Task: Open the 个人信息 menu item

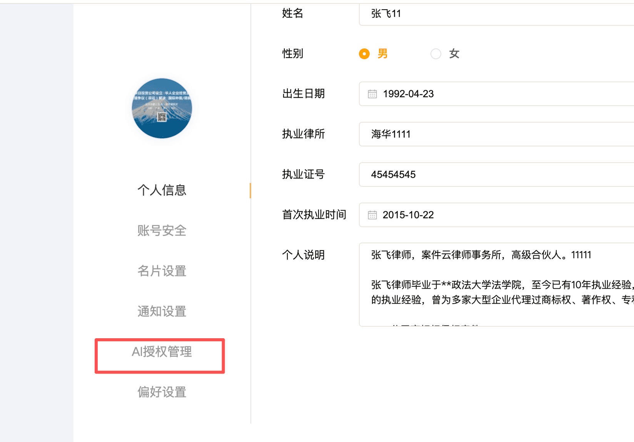Action: (x=162, y=190)
